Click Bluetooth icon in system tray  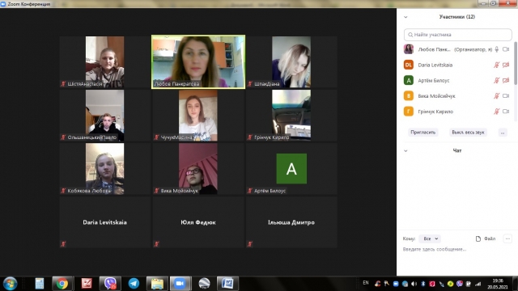click(422, 284)
